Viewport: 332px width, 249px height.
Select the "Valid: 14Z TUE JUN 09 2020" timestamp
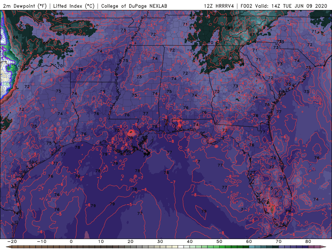pyautogui.click(x=291, y=6)
